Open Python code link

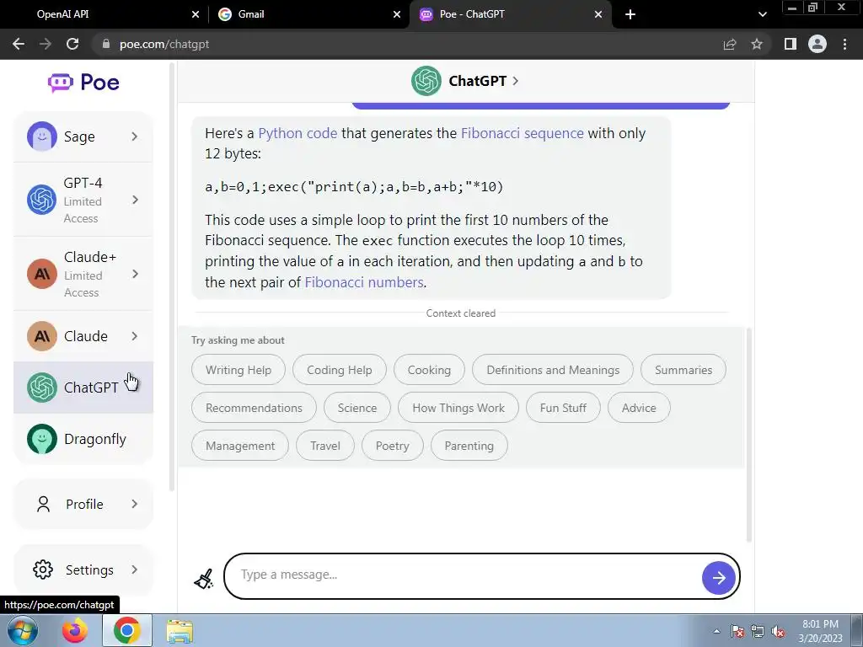coord(297,134)
